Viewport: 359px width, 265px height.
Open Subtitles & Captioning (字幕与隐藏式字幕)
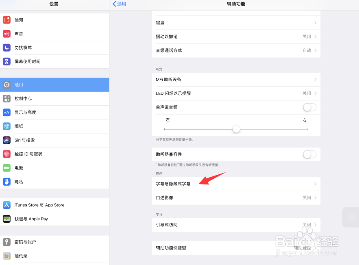pyautogui.click(x=236, y=184)
